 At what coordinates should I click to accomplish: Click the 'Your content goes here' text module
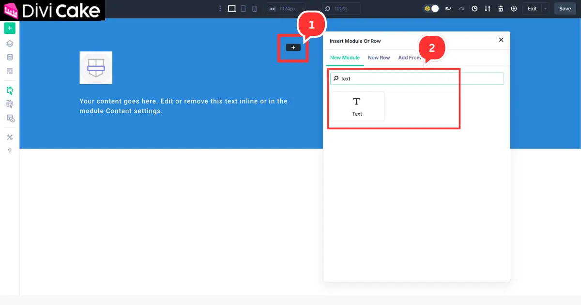click(x=183, y=106)
